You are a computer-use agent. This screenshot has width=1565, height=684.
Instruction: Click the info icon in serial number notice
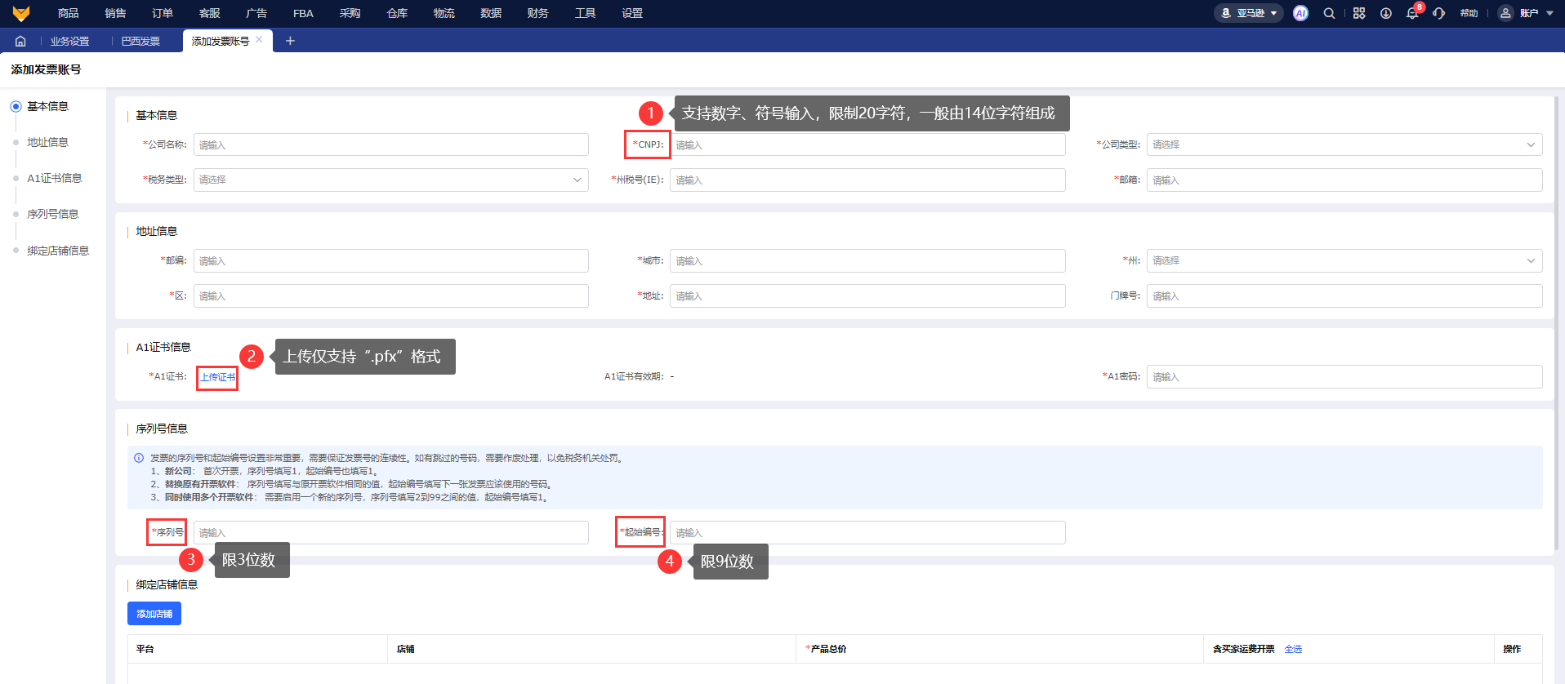point(139,458)
